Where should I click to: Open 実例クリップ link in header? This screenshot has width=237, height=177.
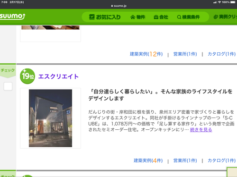click(225, 17)
